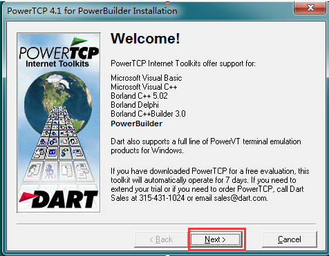This screenshot has height=256, width=329.
Task: Click the PowerTCP Internet Toolkits banner image
Action: (59, 123)
